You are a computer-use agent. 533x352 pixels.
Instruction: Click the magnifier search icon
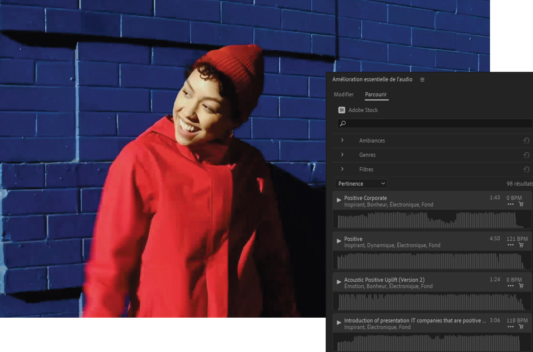343,124
